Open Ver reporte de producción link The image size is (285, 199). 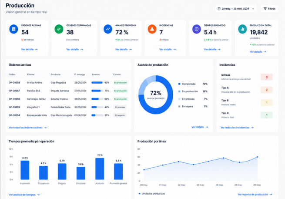point(255,195)
